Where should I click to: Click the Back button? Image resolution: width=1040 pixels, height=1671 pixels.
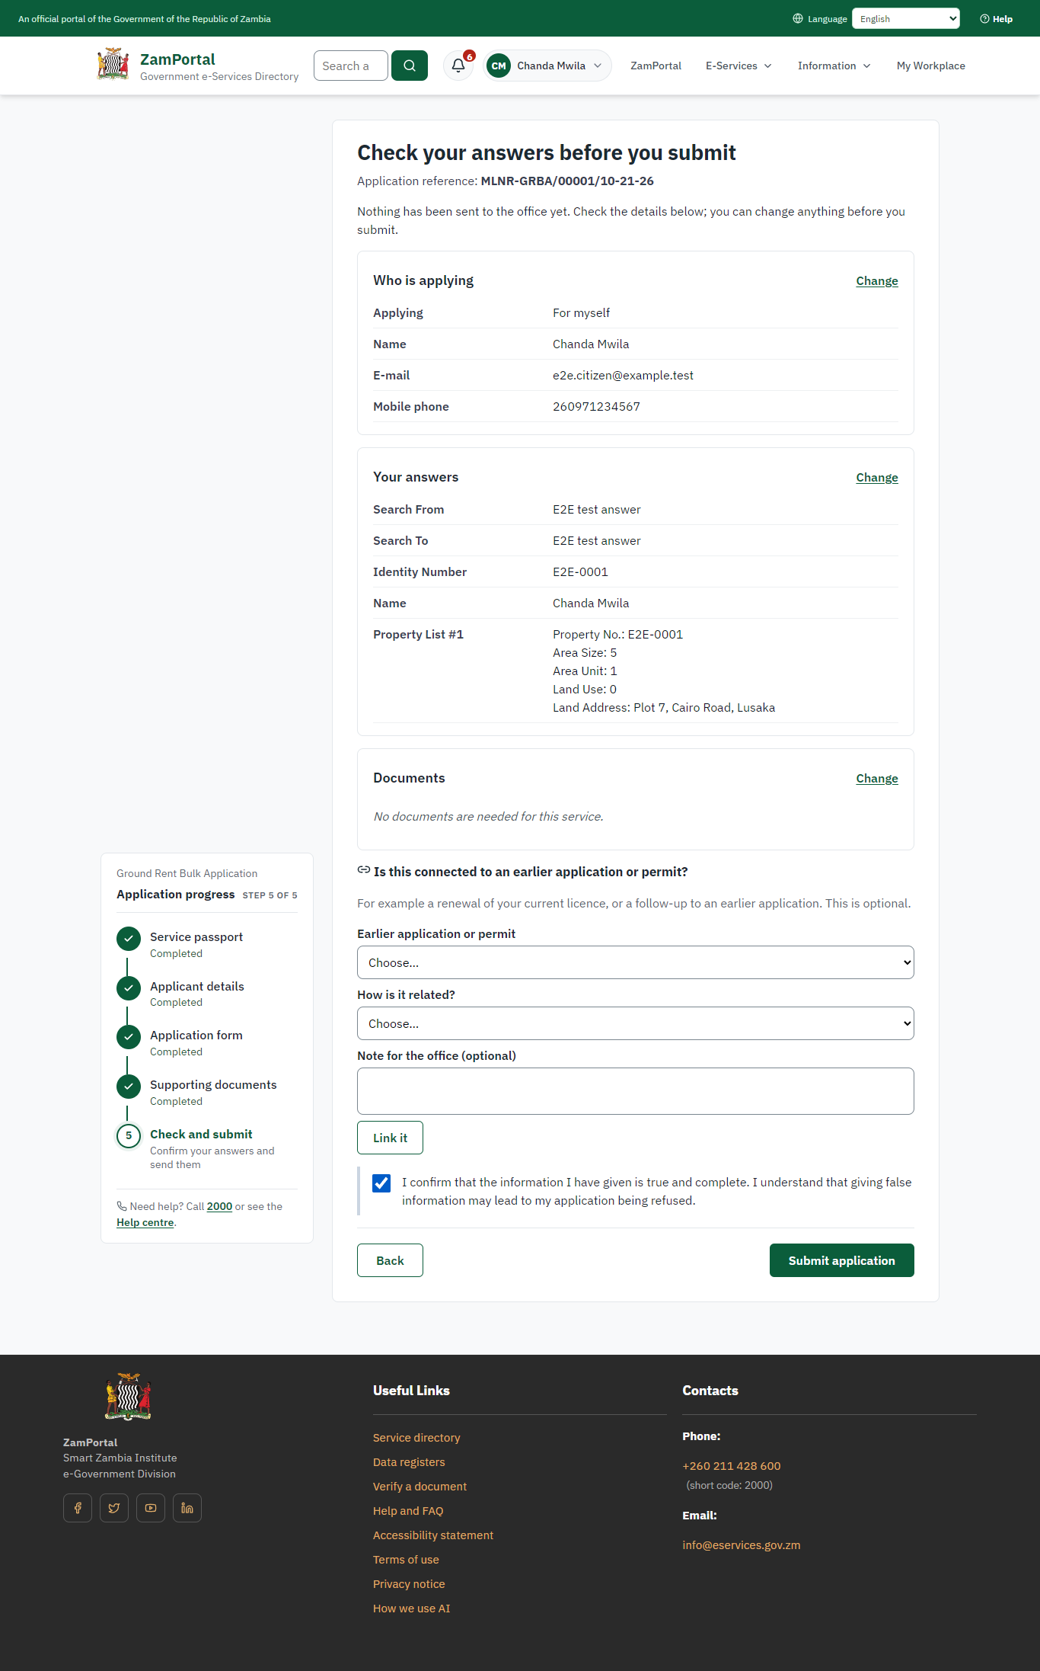390,1260
